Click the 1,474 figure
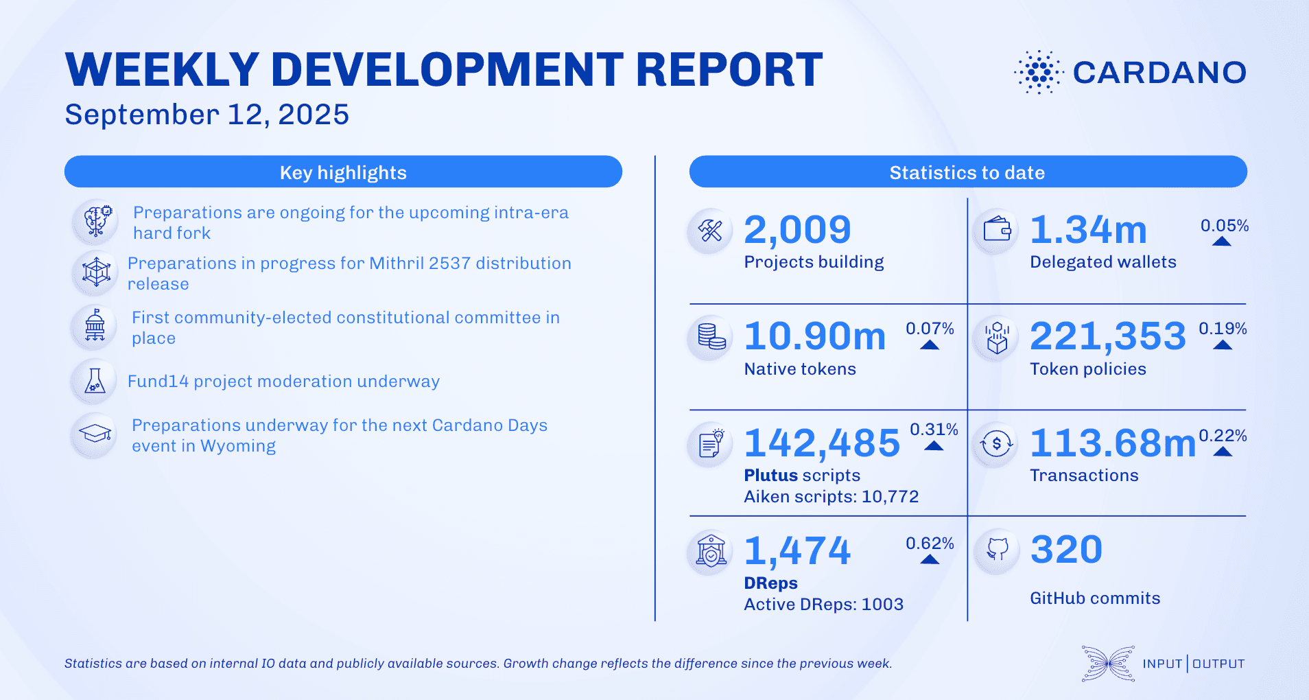The image size is (1309, 700). pyautogui.click(x=797, y=551)
